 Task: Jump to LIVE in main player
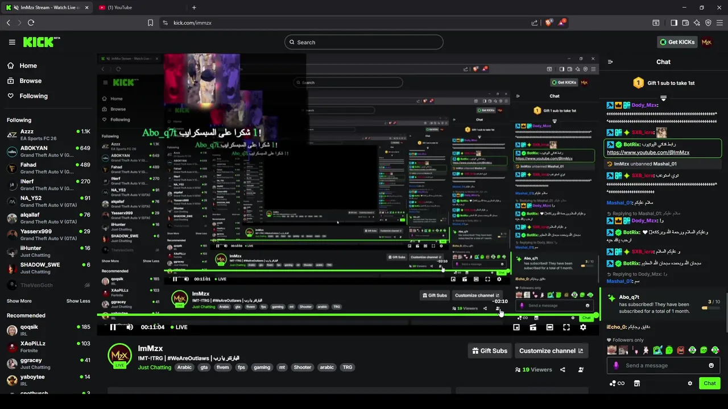(x=179, y=327)
